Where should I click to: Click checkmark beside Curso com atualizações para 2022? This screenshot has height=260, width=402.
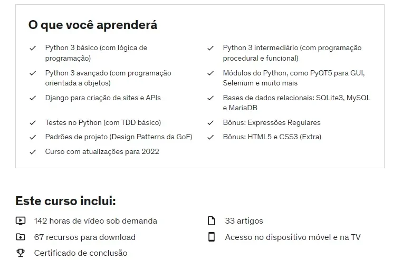click(x=33, y=152)
